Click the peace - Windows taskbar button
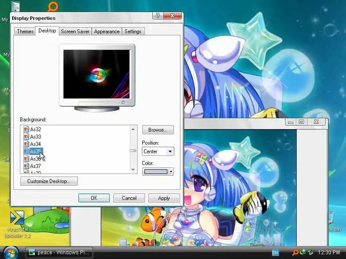Viewport: 346px width, 259px height. coord(59,253)
